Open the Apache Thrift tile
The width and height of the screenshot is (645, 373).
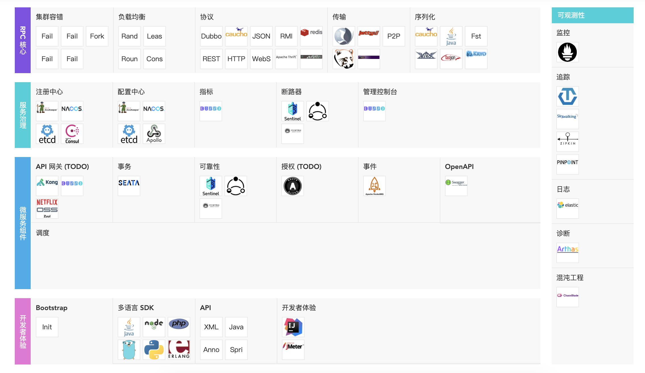tap(286, 59)
